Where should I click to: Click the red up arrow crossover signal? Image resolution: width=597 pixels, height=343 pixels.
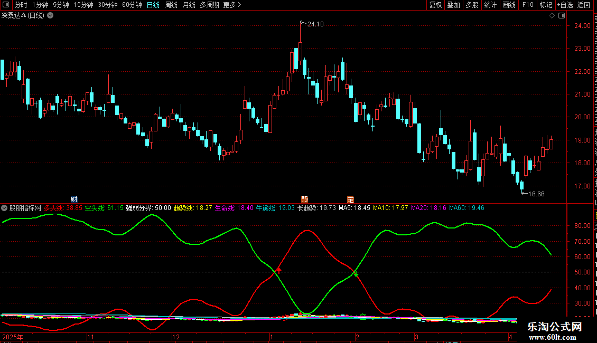pyautogui.click(x=279, y=270)
